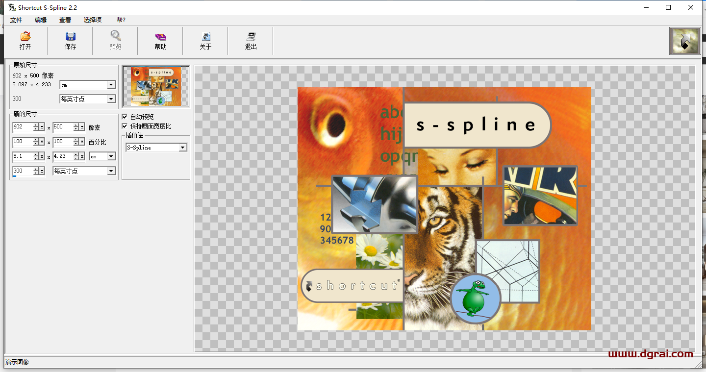706x372 pixels.
Task: Expand the preset arrow beside the 5.1 width field
Action: tap(42, 156)
